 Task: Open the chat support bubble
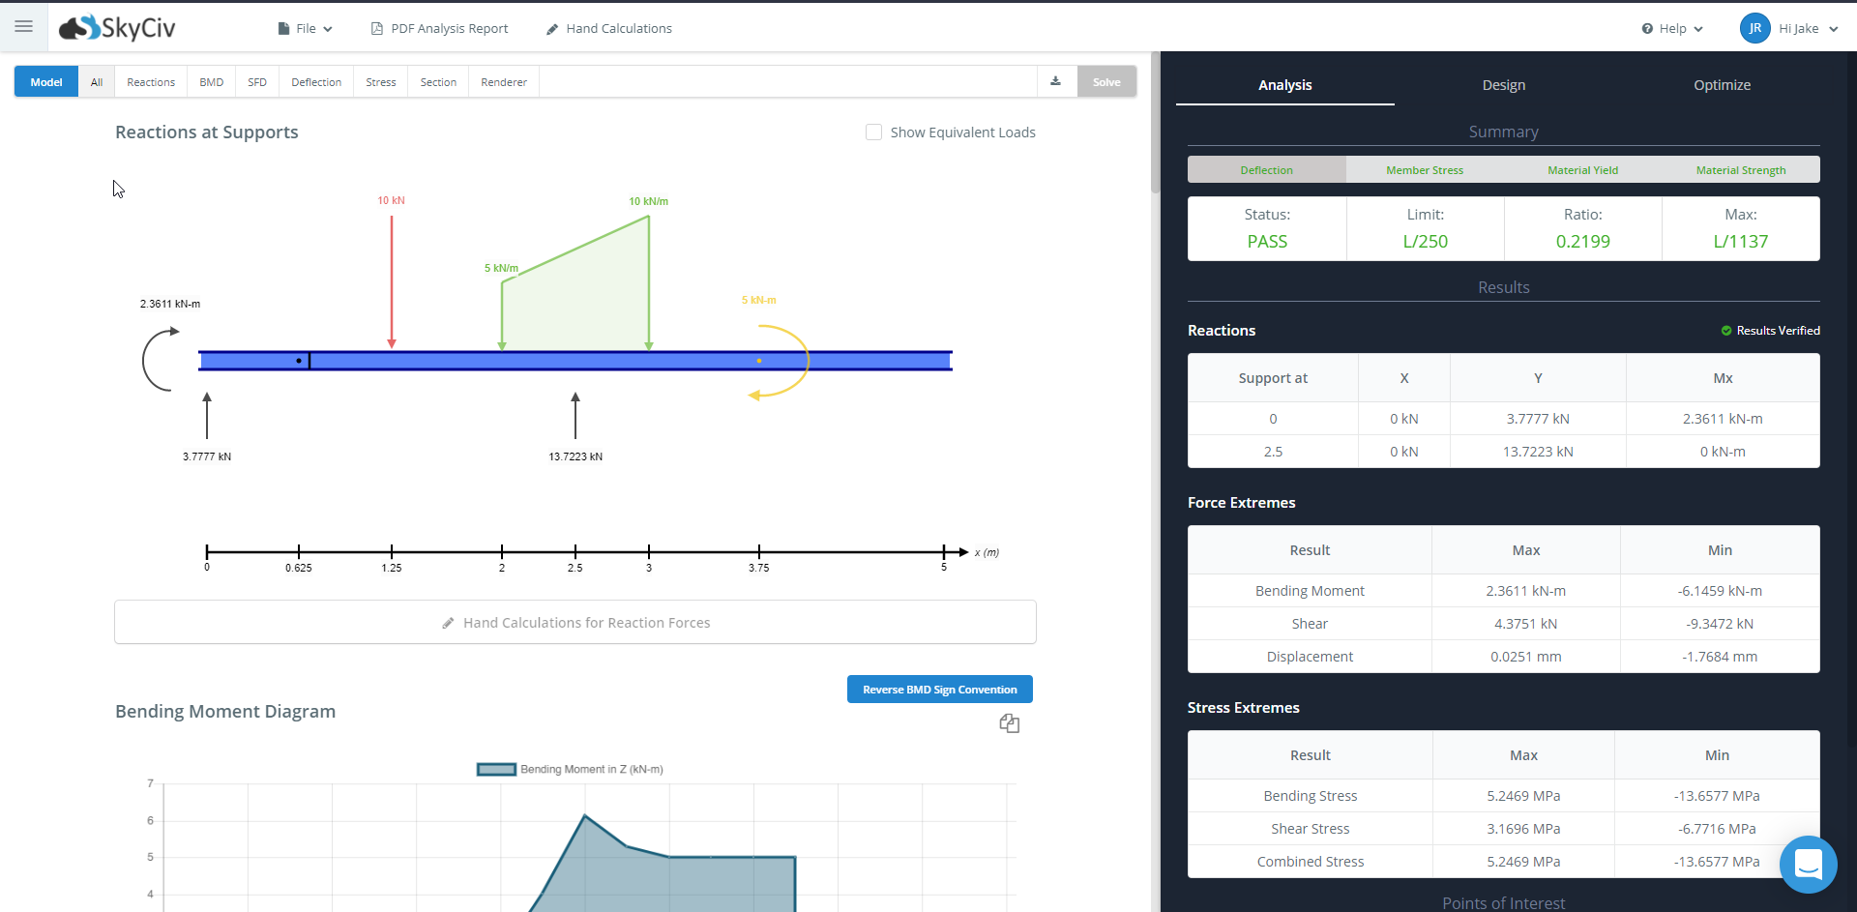[x=1809, y=865]
